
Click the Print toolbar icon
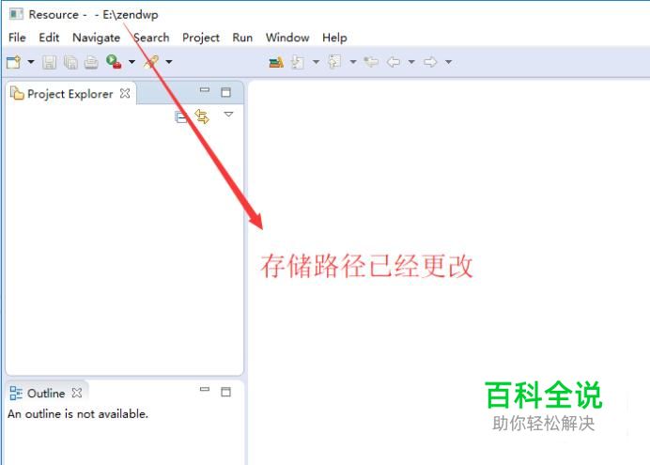[91, 62]
